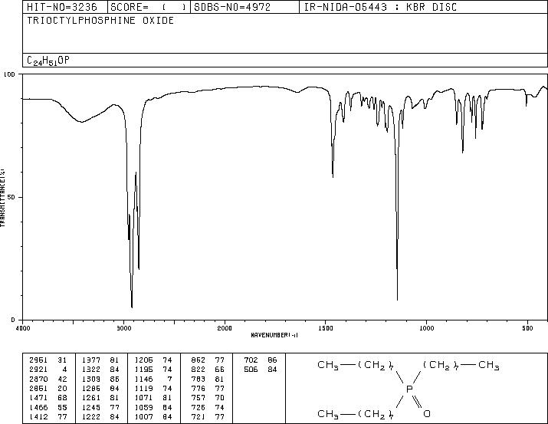The width and height of the screenshot is (548, 424).
Task: Click the 3000 wavenumber axis label
Action: (123, 328)
